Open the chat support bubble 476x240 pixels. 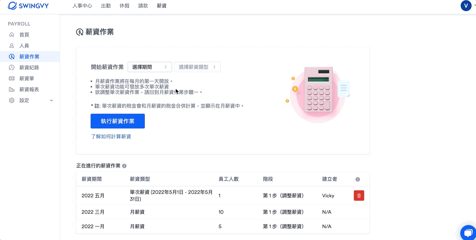[x=468, y=233]
